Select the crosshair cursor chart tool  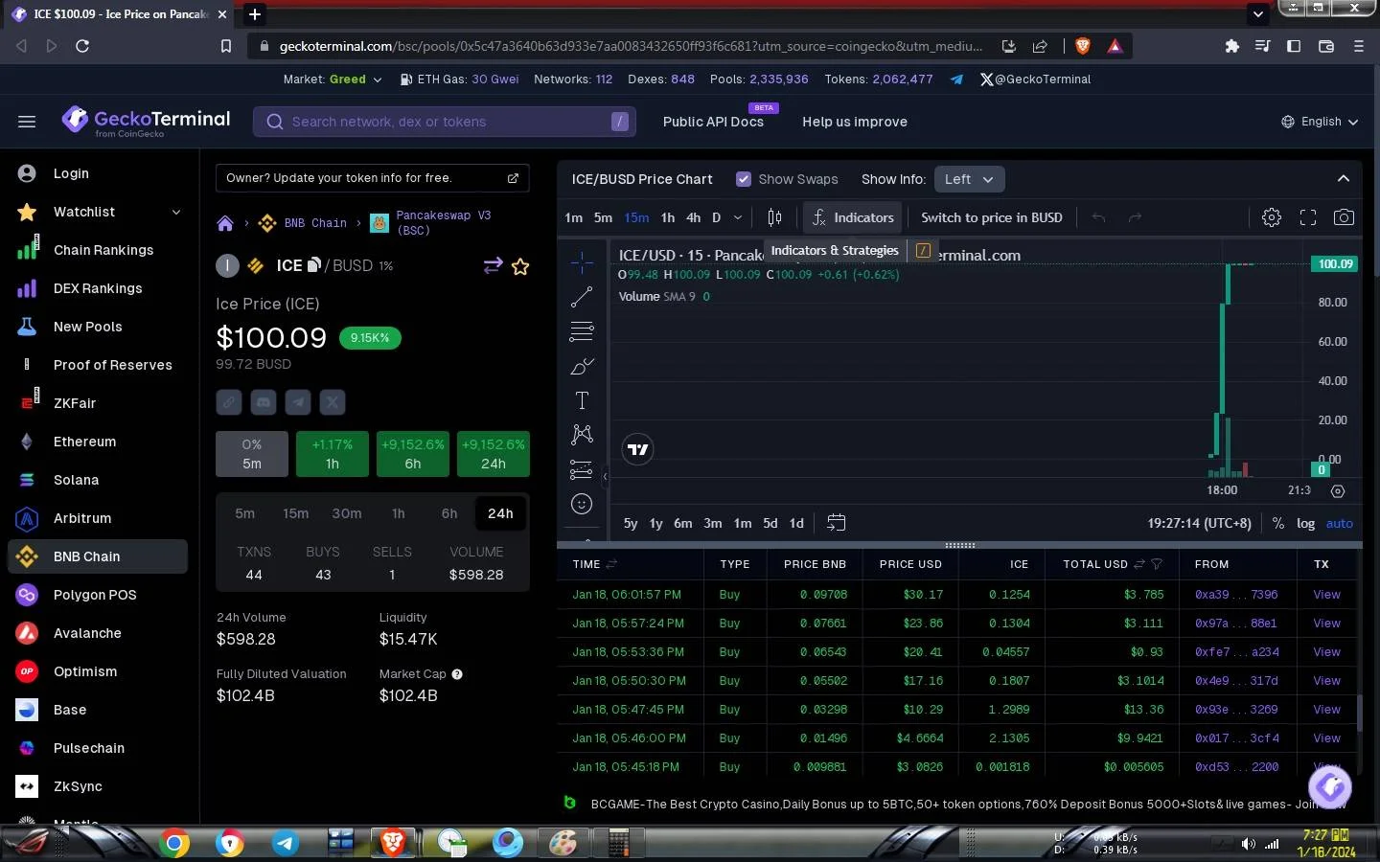coord(582,262)
